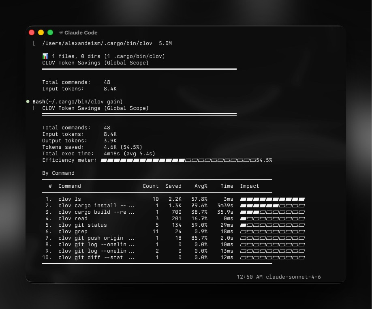372x309 pixels.
Task: Click the 'Avg%' column header
Action: [x=201, y=186]
